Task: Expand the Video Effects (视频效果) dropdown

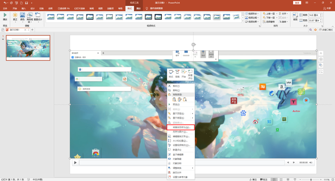Action: point(252,21)
